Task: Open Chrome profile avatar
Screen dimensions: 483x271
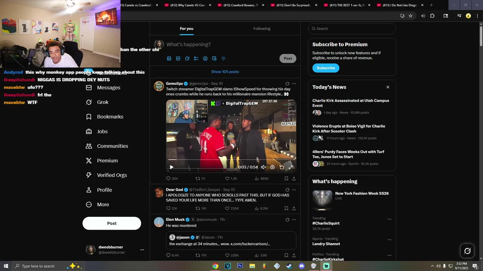Action: click(x=468, y=16)
